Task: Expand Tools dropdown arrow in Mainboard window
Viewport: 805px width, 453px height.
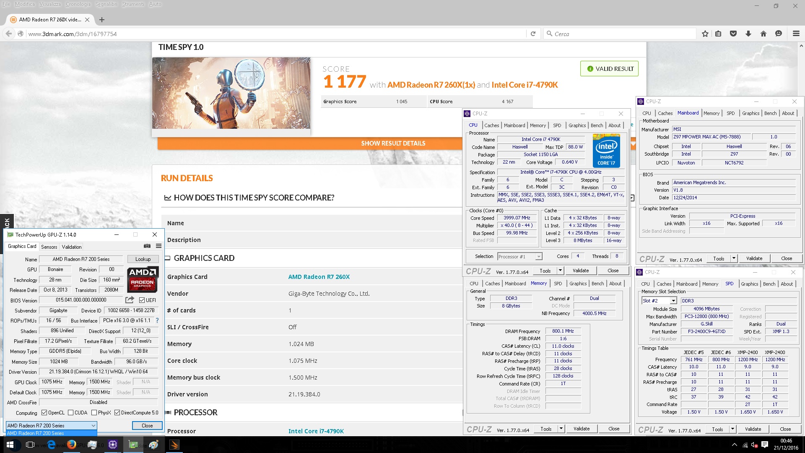Action: (x=734, y=258)
